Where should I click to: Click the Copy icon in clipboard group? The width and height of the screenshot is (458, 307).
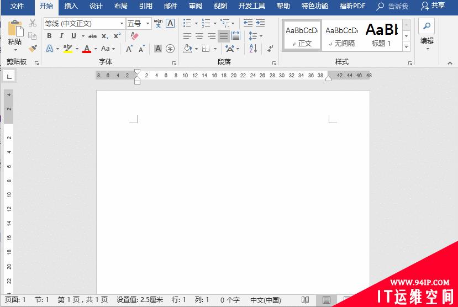(33, 35)
